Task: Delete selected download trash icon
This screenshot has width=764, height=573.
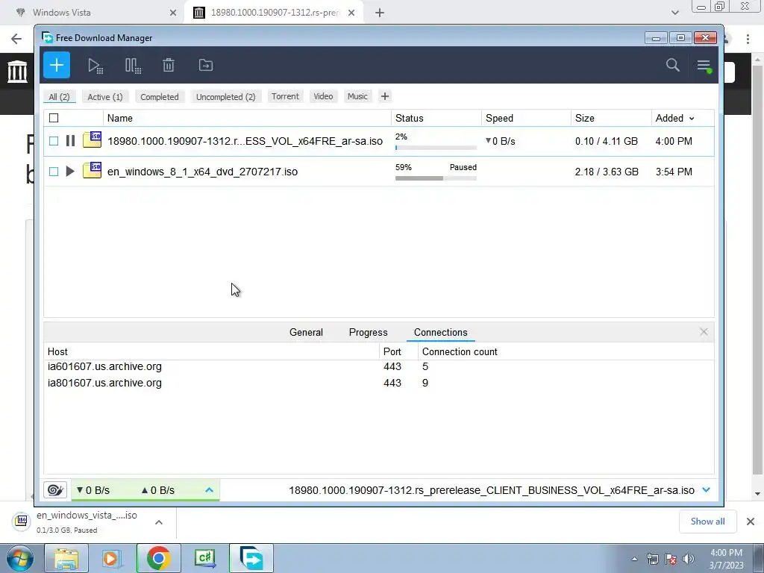Action: [169, 65]
